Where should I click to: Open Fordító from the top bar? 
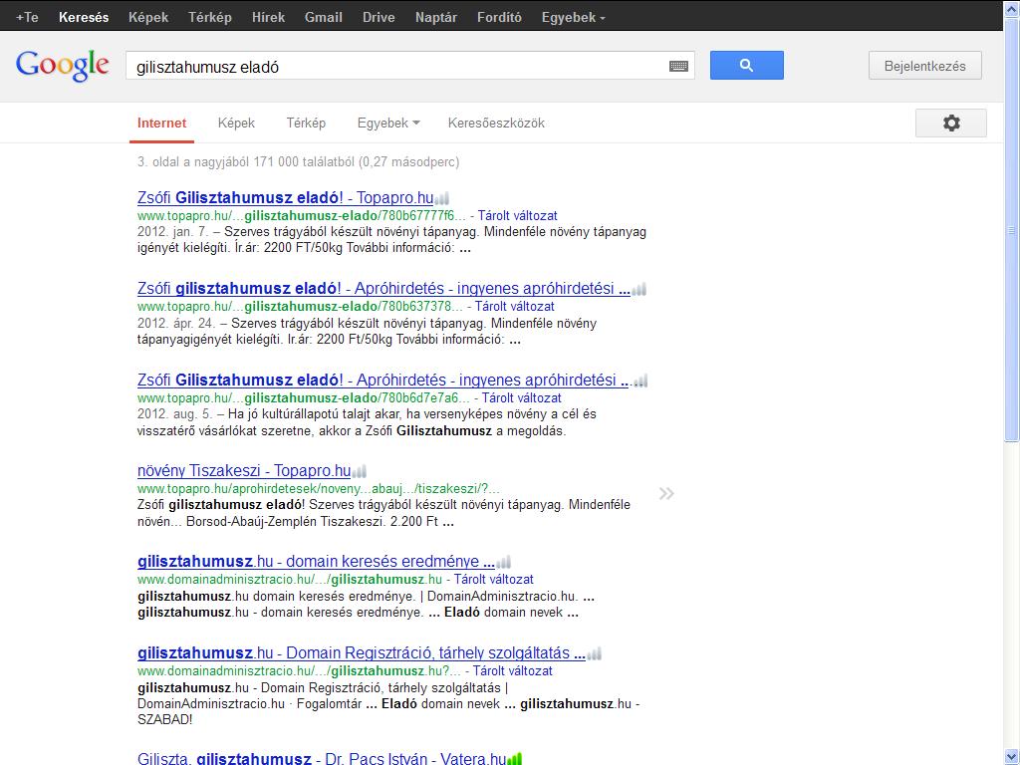499,18
